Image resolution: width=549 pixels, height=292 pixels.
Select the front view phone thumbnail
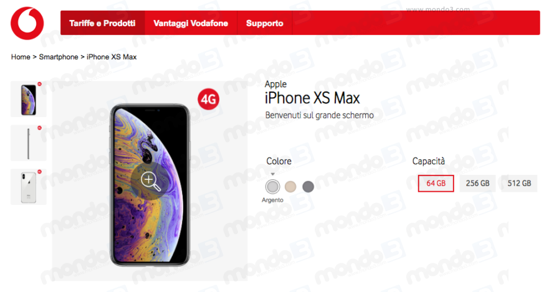point(29,100)
